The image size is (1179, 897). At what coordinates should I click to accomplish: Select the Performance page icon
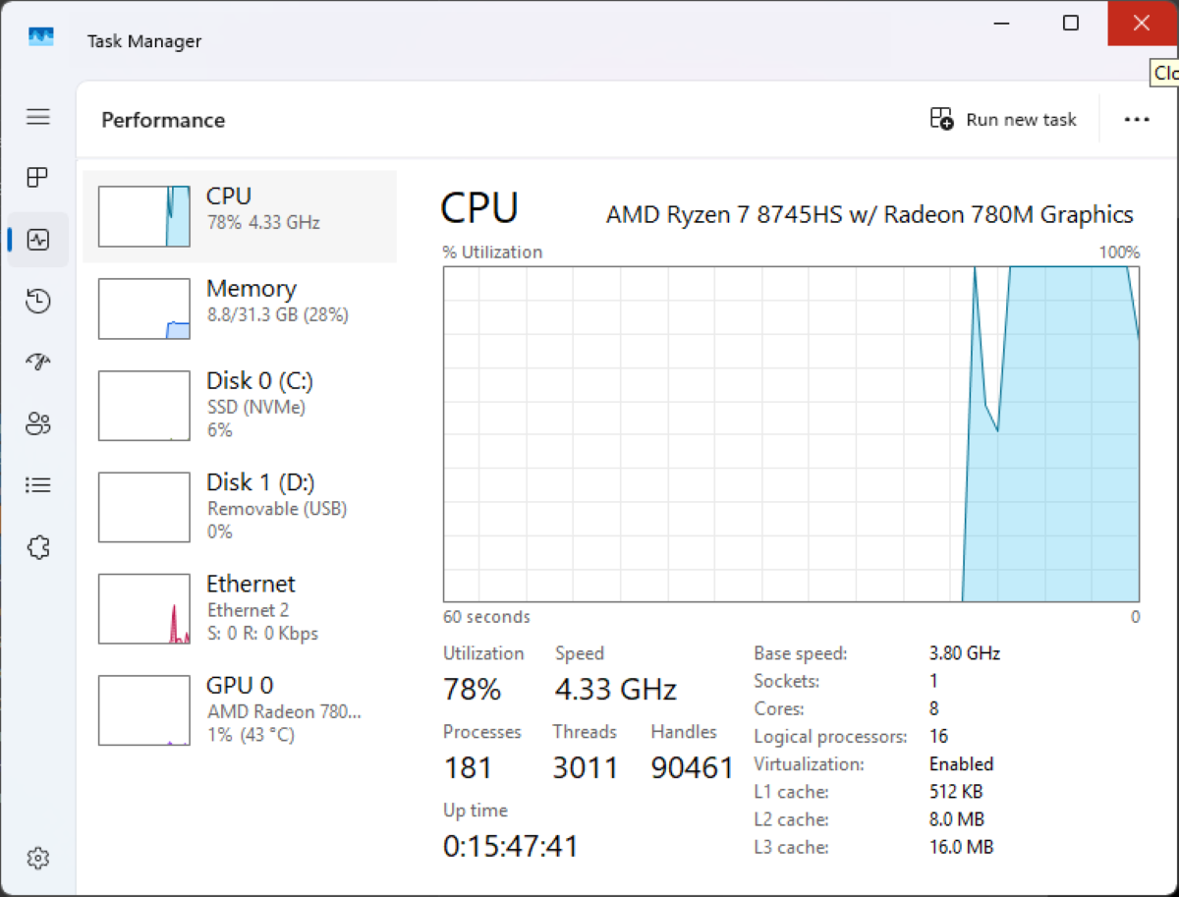[38, 240]
